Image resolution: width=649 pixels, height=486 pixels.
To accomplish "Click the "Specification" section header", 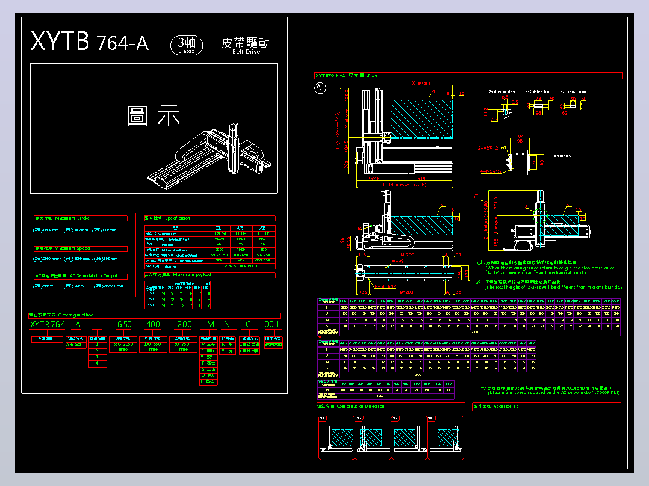I will [210, 218].
